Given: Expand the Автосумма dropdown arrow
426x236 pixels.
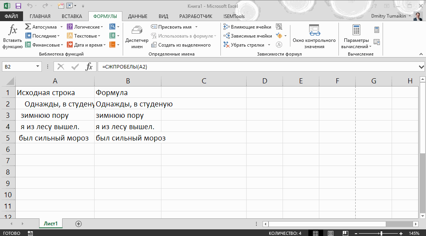Looking at the screenshot, I should click(x=61, y=27).
